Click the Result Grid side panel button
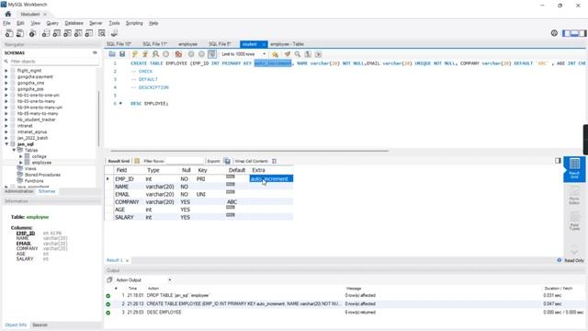The height and width of the screenshot is (331, 588). click(574, 169)
